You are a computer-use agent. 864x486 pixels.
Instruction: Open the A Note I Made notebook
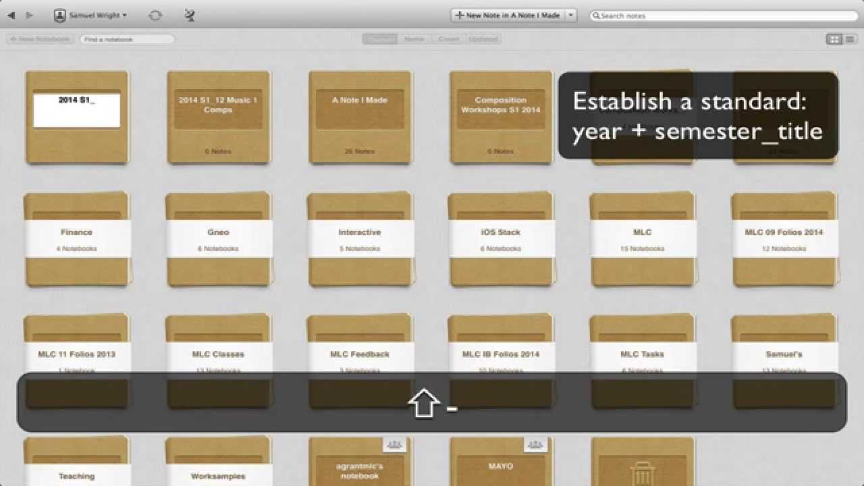(360, 117)
